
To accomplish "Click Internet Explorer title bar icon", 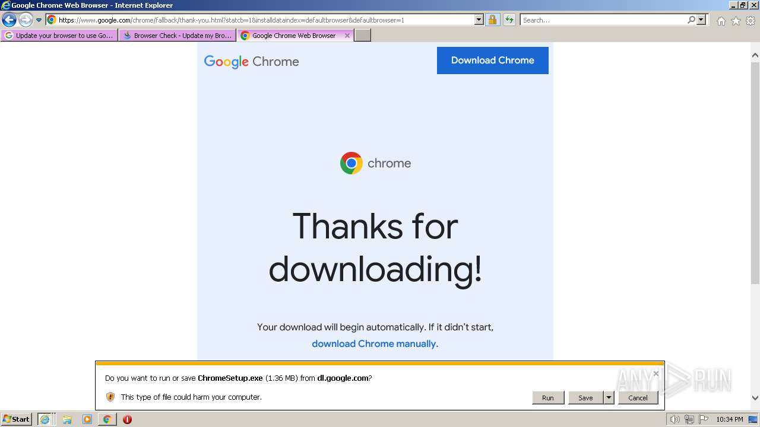I will click(5, 5).
